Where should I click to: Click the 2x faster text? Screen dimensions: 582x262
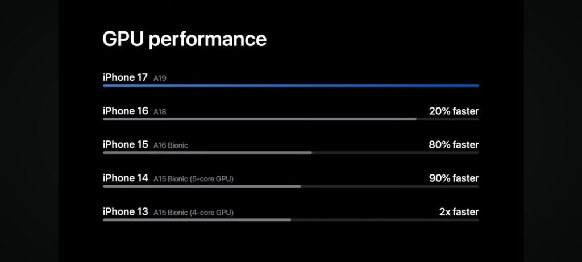[459, 212]
